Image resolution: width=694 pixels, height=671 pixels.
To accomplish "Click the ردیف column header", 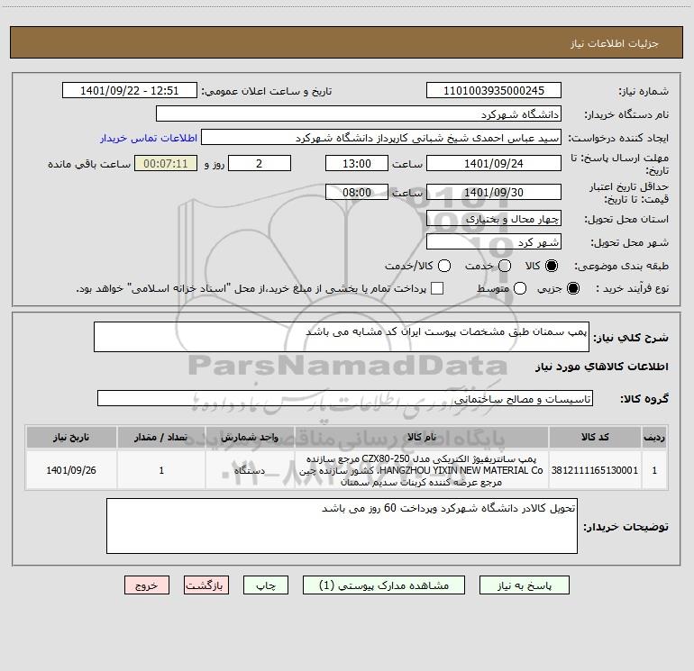I will pos(654,438).
